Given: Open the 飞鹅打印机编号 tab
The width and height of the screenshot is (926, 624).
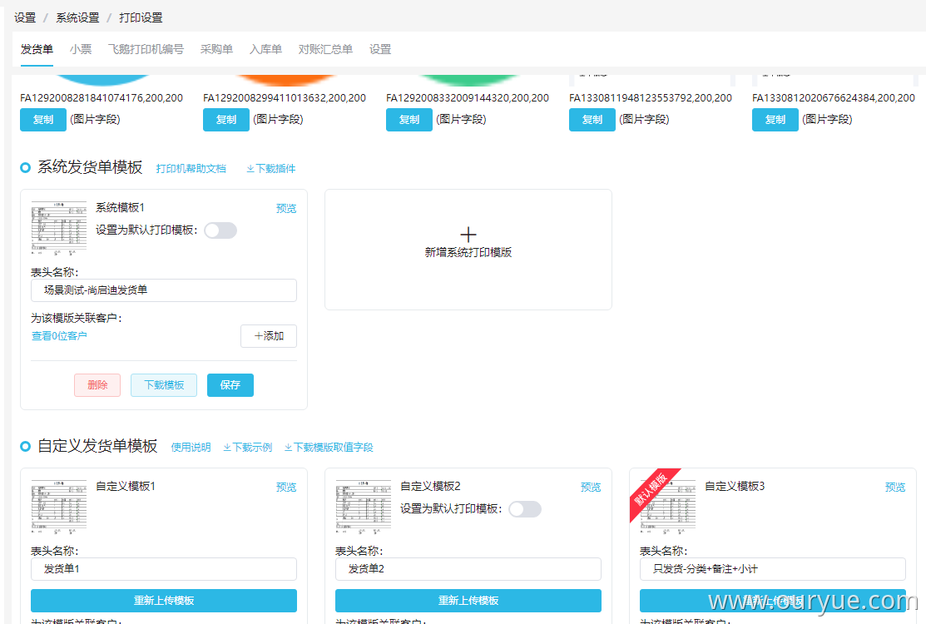Looking at the screenshot, I should [x=146, y=49].
